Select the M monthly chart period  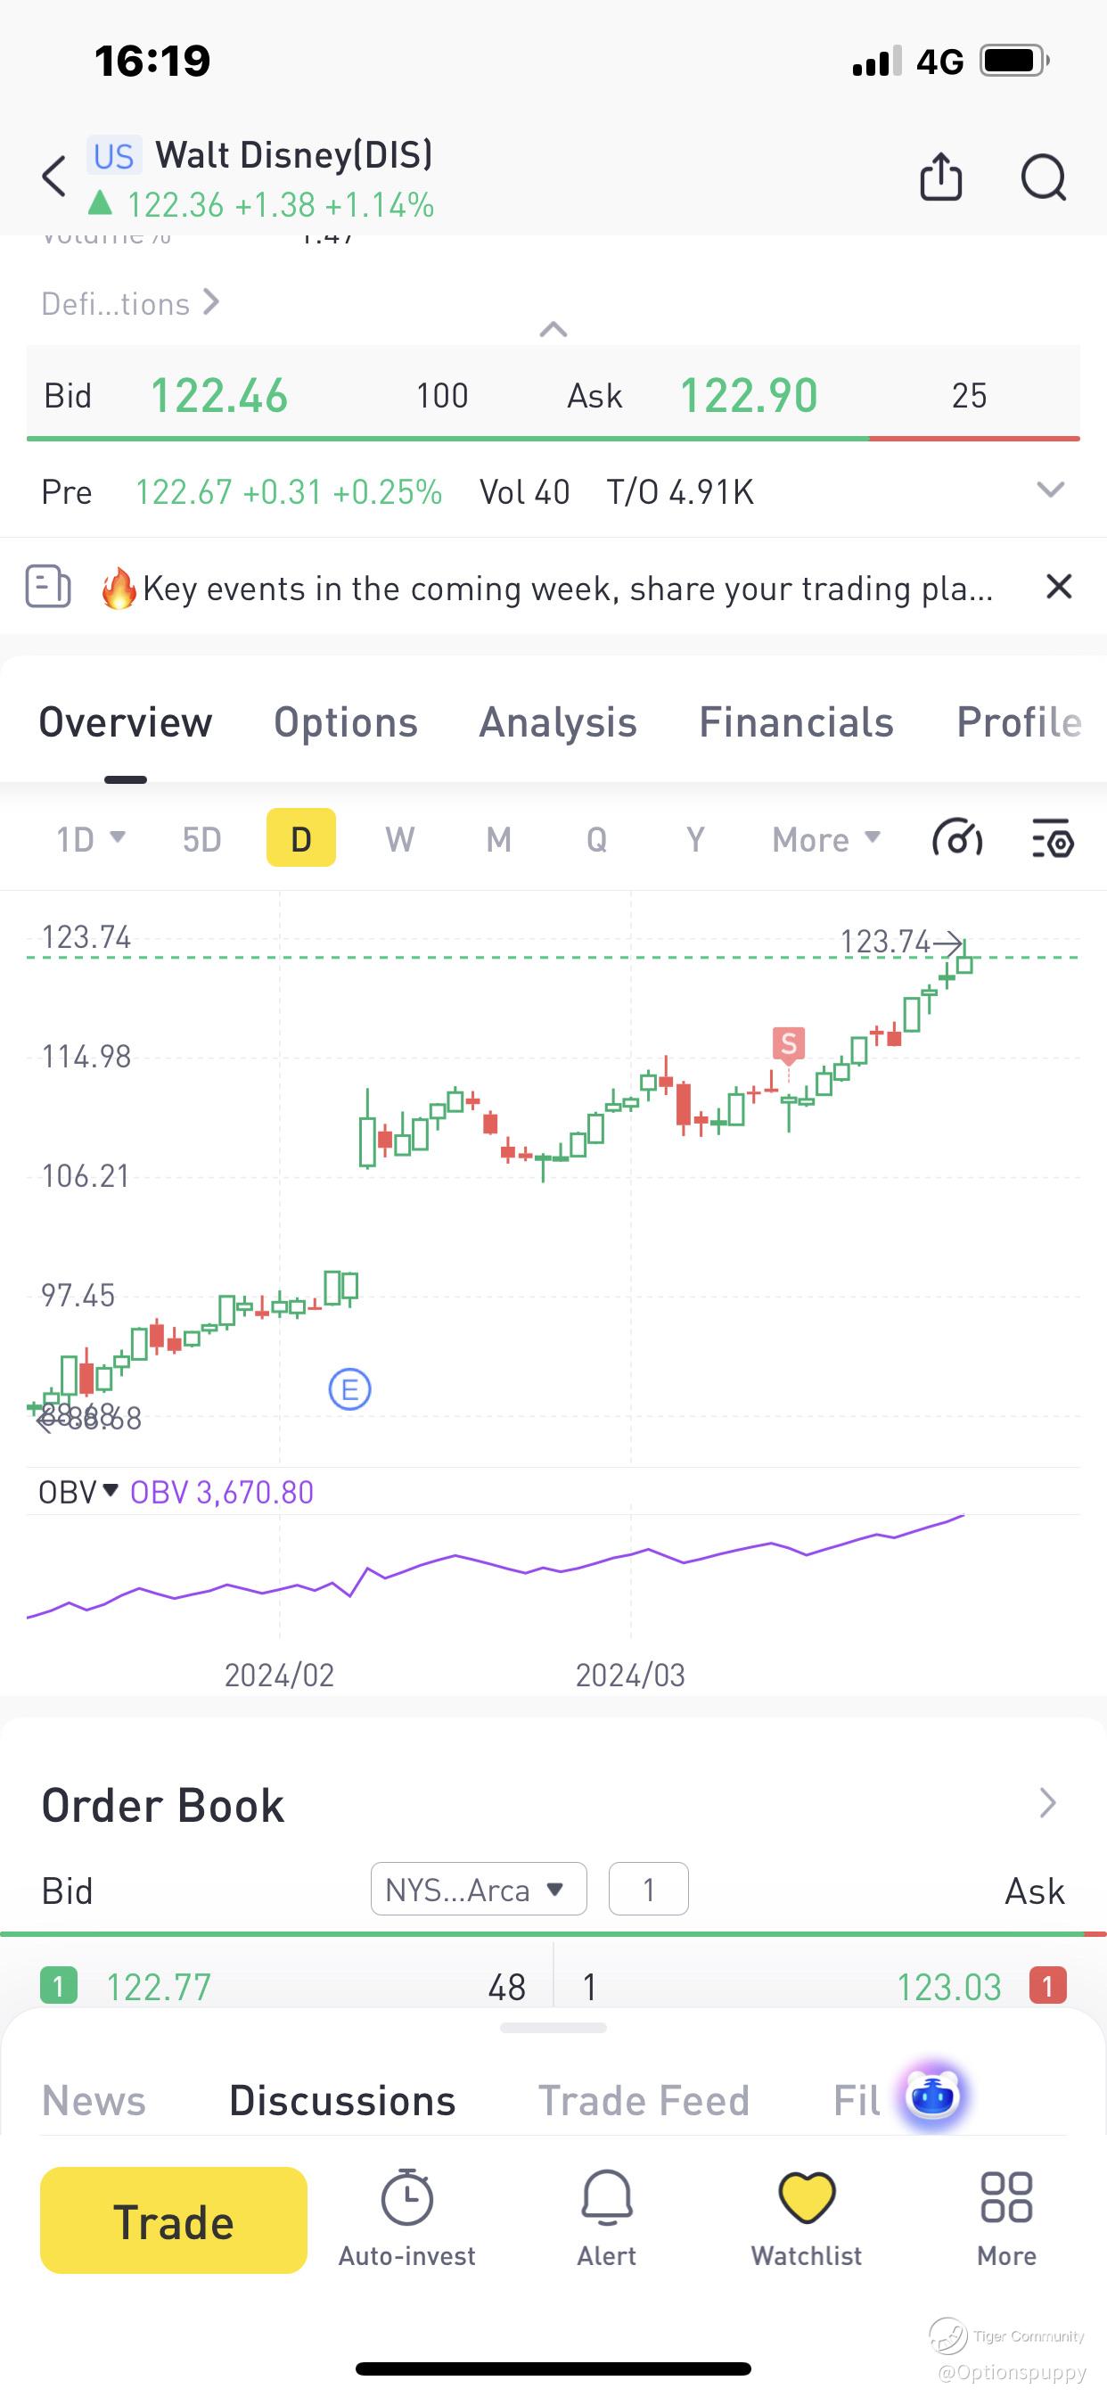(498, 839)
